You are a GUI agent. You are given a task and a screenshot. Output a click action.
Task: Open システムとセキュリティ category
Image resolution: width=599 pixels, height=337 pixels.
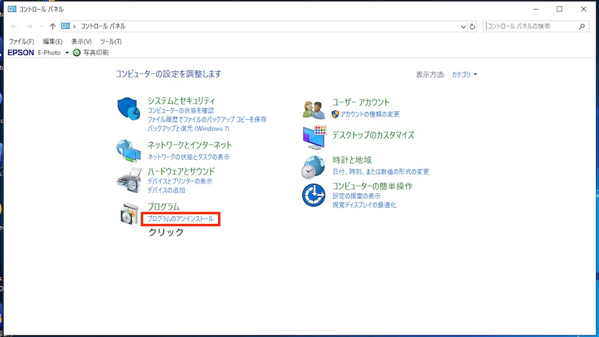[181, 101]
